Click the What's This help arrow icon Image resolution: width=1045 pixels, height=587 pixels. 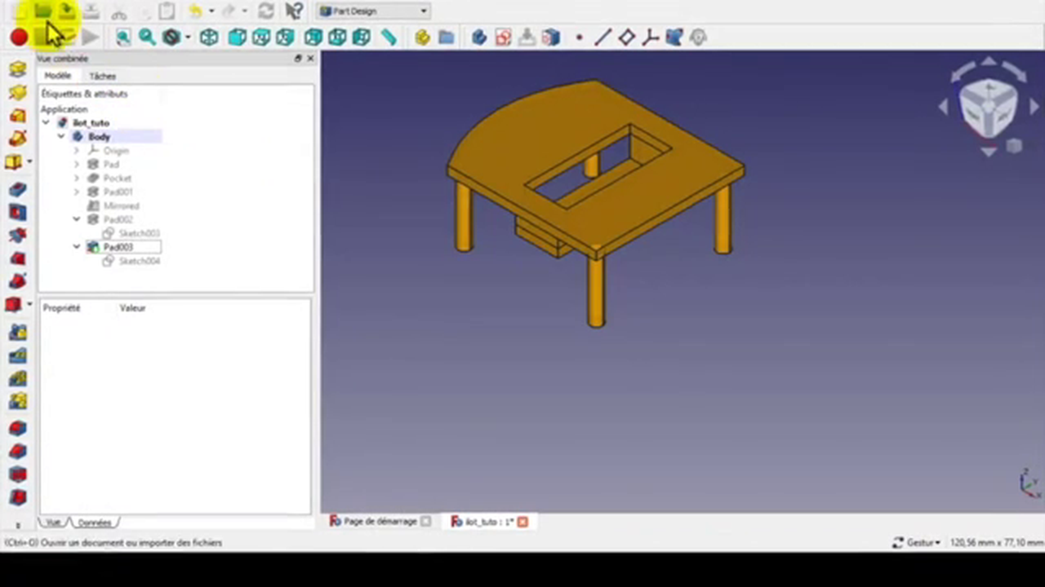point(295,11)
